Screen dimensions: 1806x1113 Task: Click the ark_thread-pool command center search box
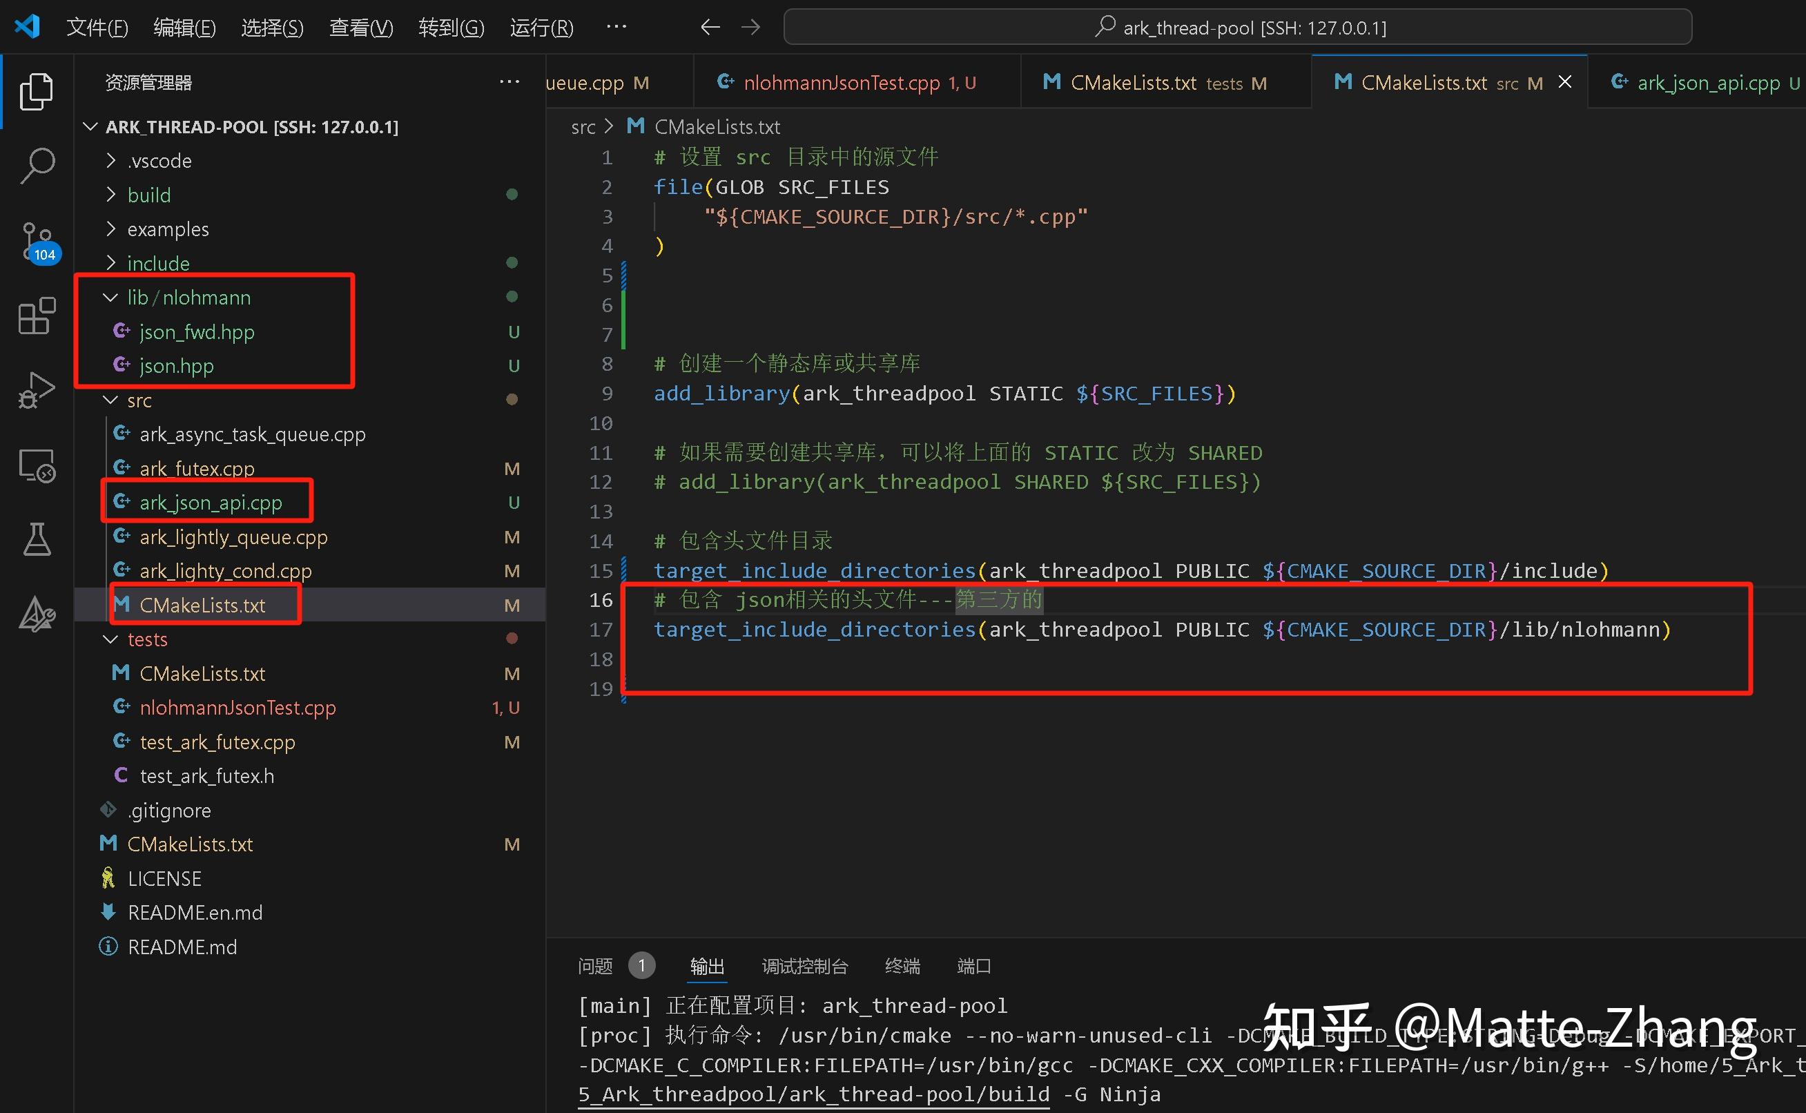tap(1236, 28)
